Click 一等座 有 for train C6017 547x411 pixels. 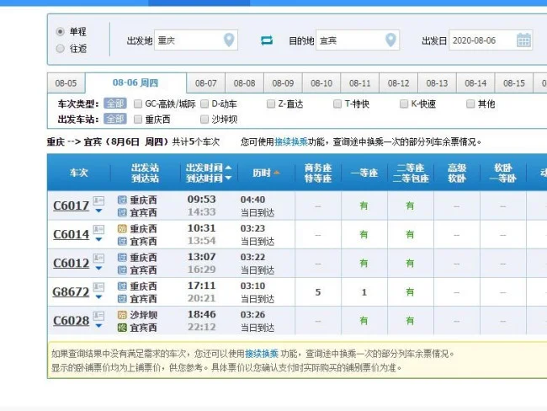coord(364,206)
